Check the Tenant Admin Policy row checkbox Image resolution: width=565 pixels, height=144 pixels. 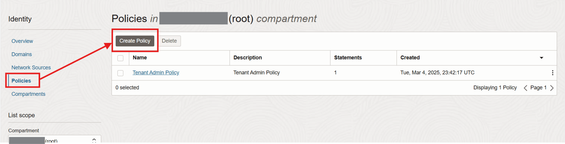pyautogui.click(x=120, y=73)
